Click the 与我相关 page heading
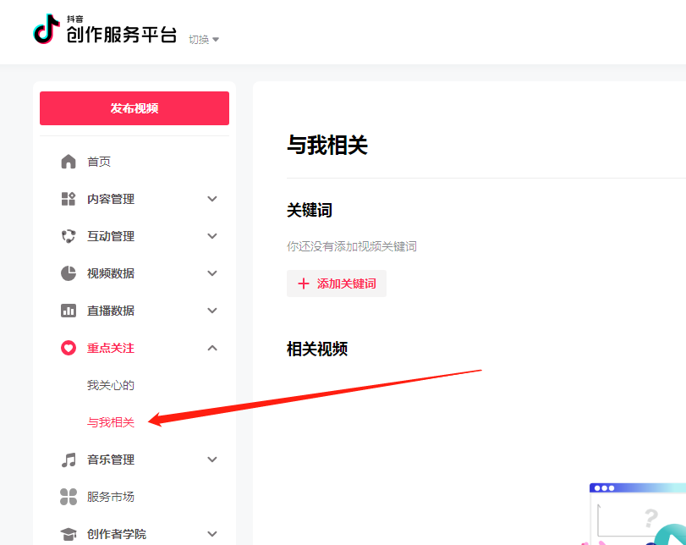This screenshot has width=686, height=545. tap(327, 145)
